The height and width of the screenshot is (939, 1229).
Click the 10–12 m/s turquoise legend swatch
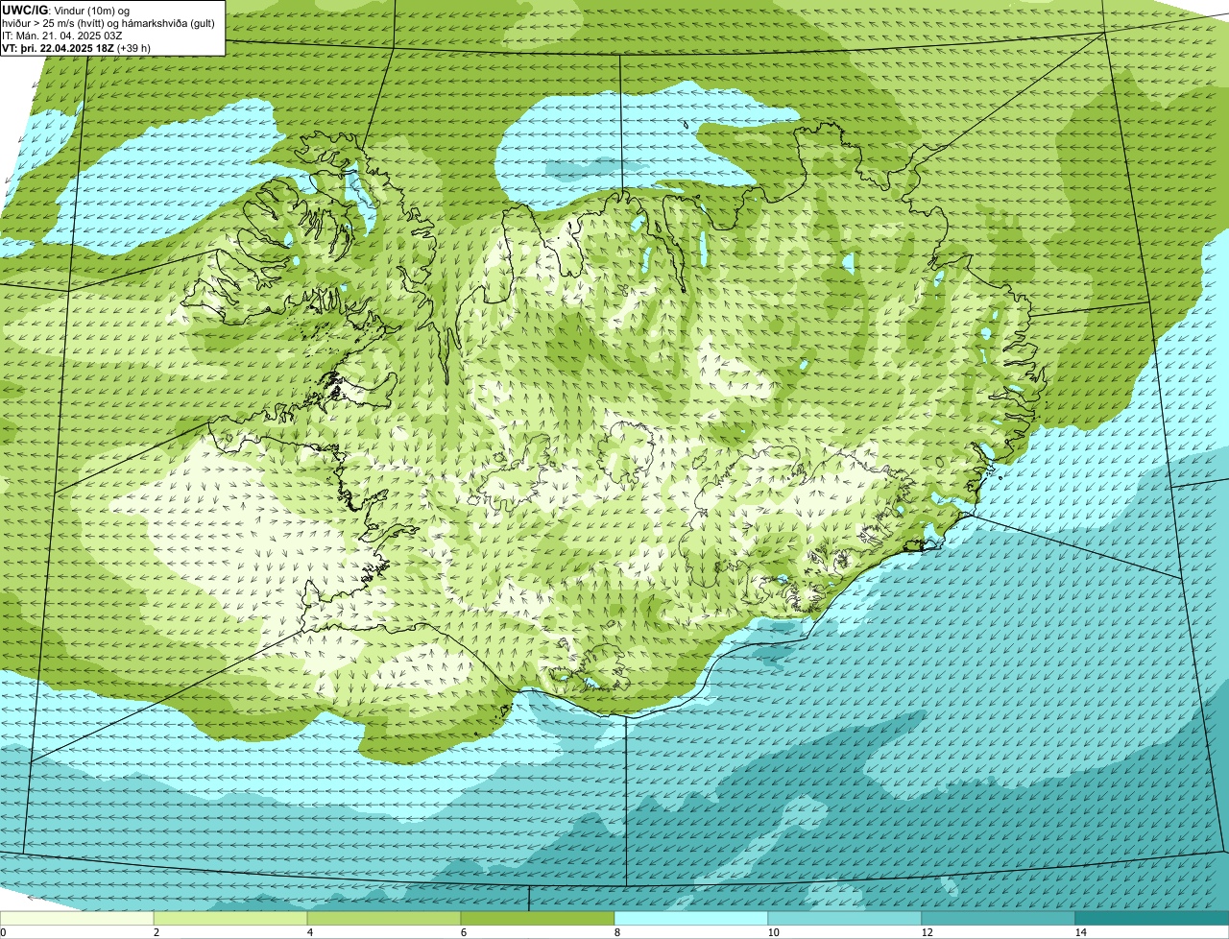(x=845, y=919)
